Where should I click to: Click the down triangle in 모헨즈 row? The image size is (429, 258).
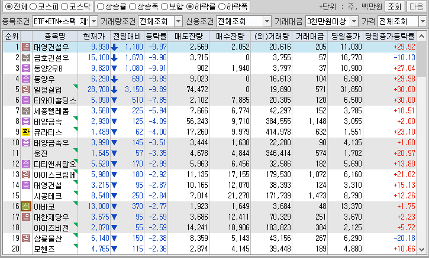point(114,249)
